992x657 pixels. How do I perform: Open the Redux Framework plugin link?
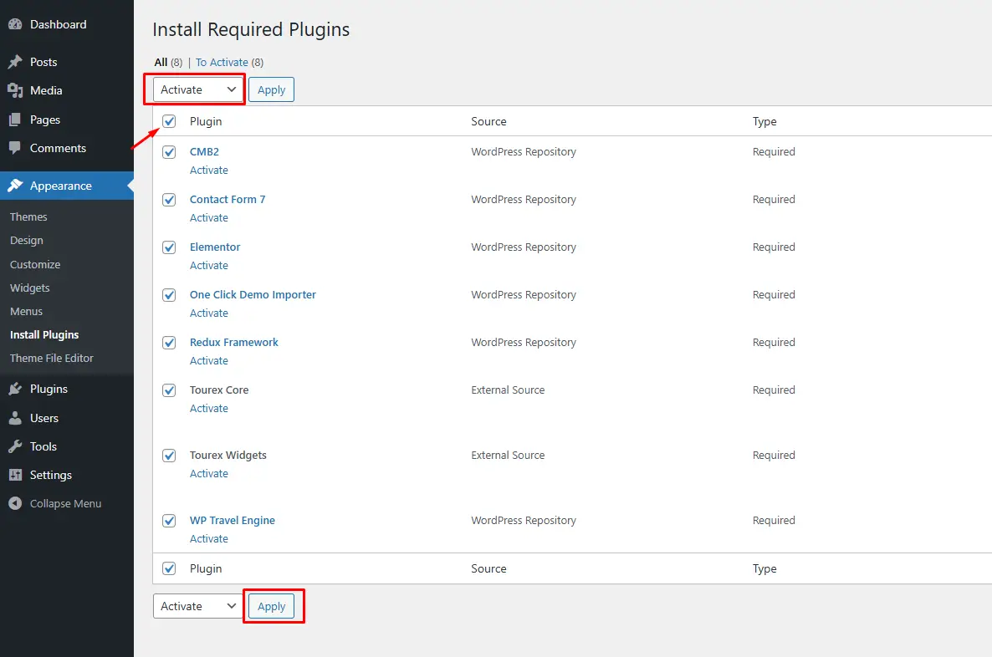[x=234, y=342]
